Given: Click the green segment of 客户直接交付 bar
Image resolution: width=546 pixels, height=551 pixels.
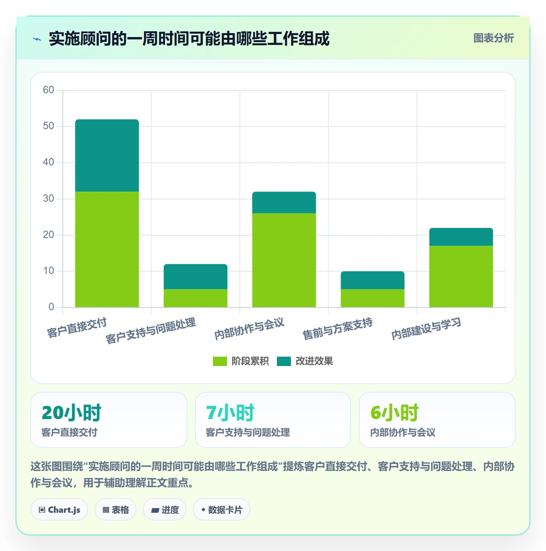Looking at the screenshot, I should 107,249.
